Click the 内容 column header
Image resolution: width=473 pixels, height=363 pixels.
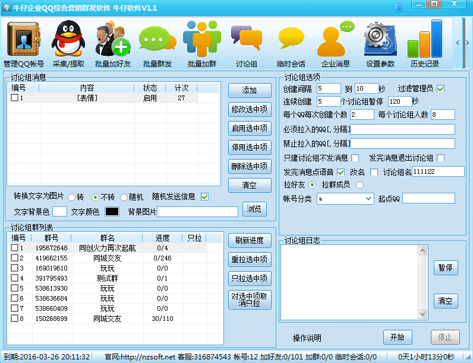pos(87,88)
